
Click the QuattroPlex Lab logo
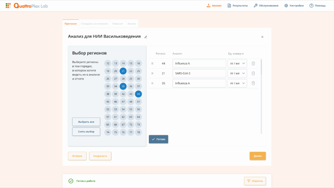[27, 6]
